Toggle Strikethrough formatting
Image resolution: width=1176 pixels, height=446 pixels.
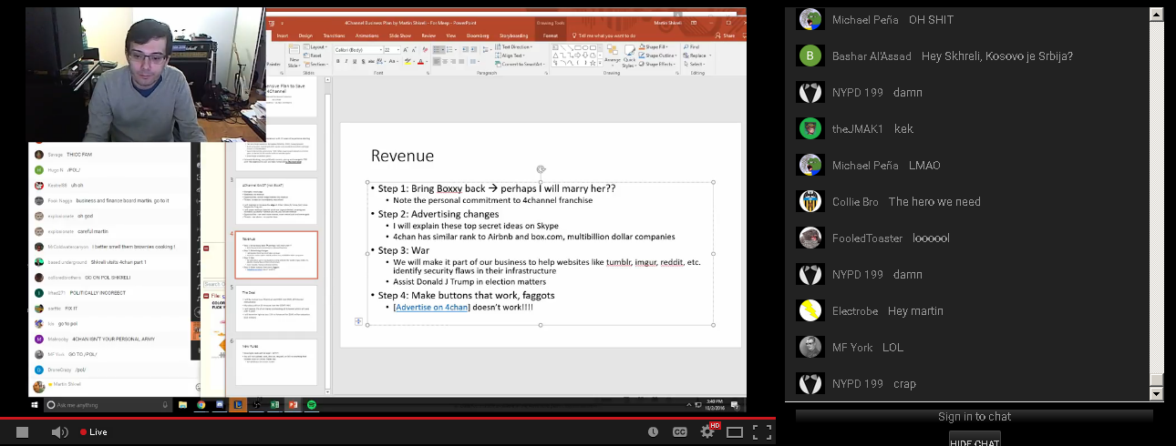point(371,61)
